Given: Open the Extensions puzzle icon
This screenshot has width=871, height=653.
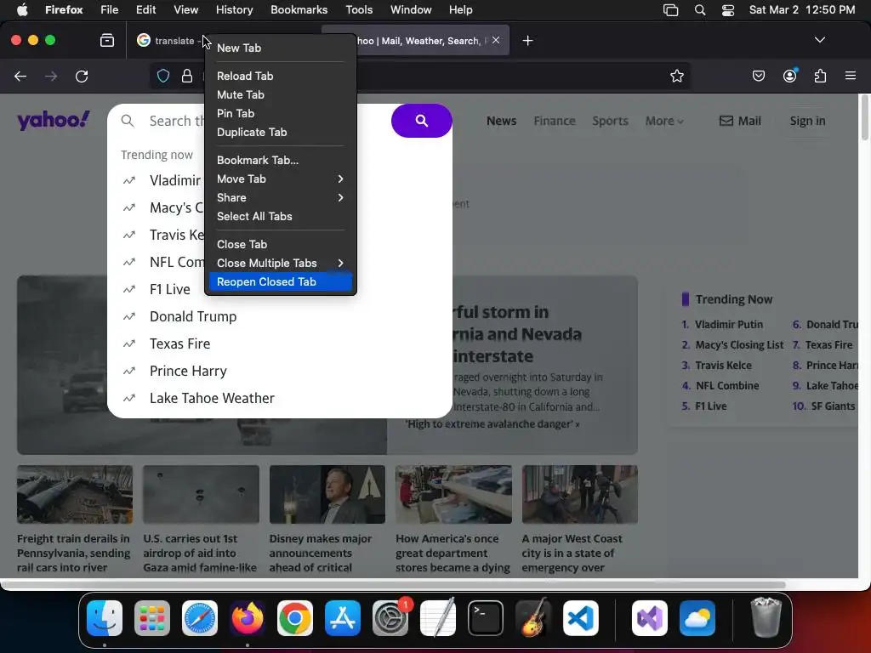Looking at the screenshot, I should [820, 76].
